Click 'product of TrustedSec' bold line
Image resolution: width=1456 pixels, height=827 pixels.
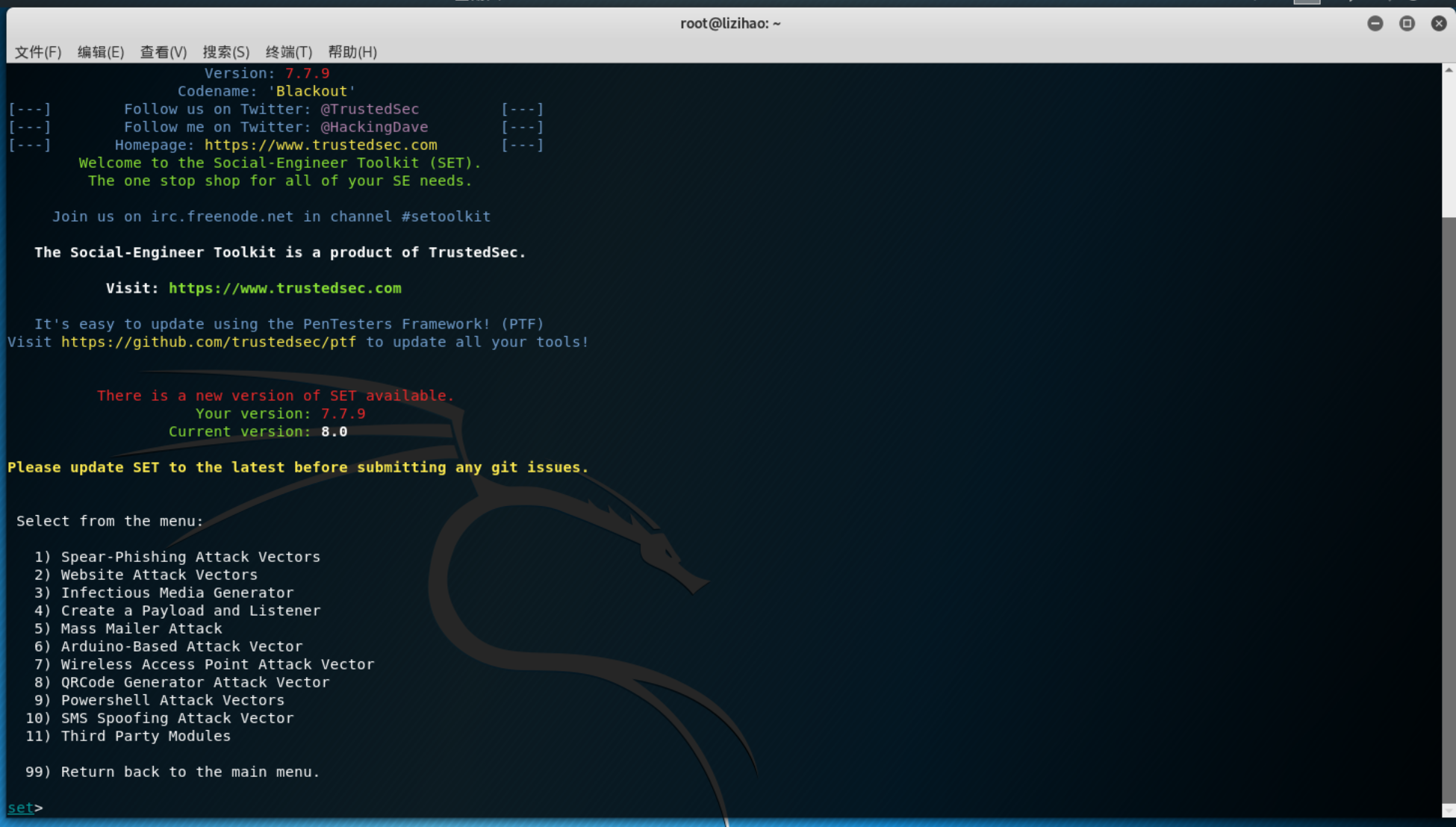point(280,252)
